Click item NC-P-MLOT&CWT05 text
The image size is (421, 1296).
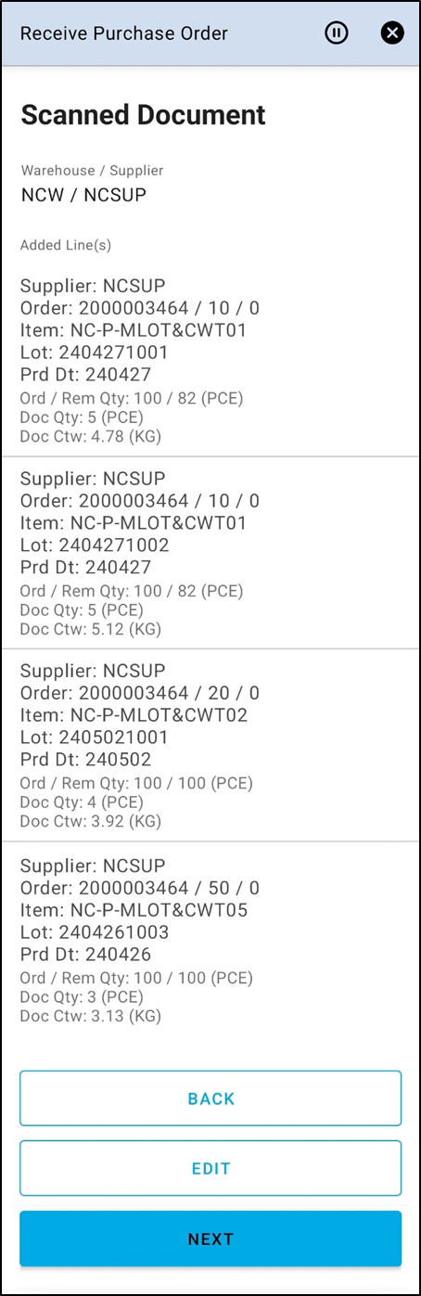(x=134, y=909)
